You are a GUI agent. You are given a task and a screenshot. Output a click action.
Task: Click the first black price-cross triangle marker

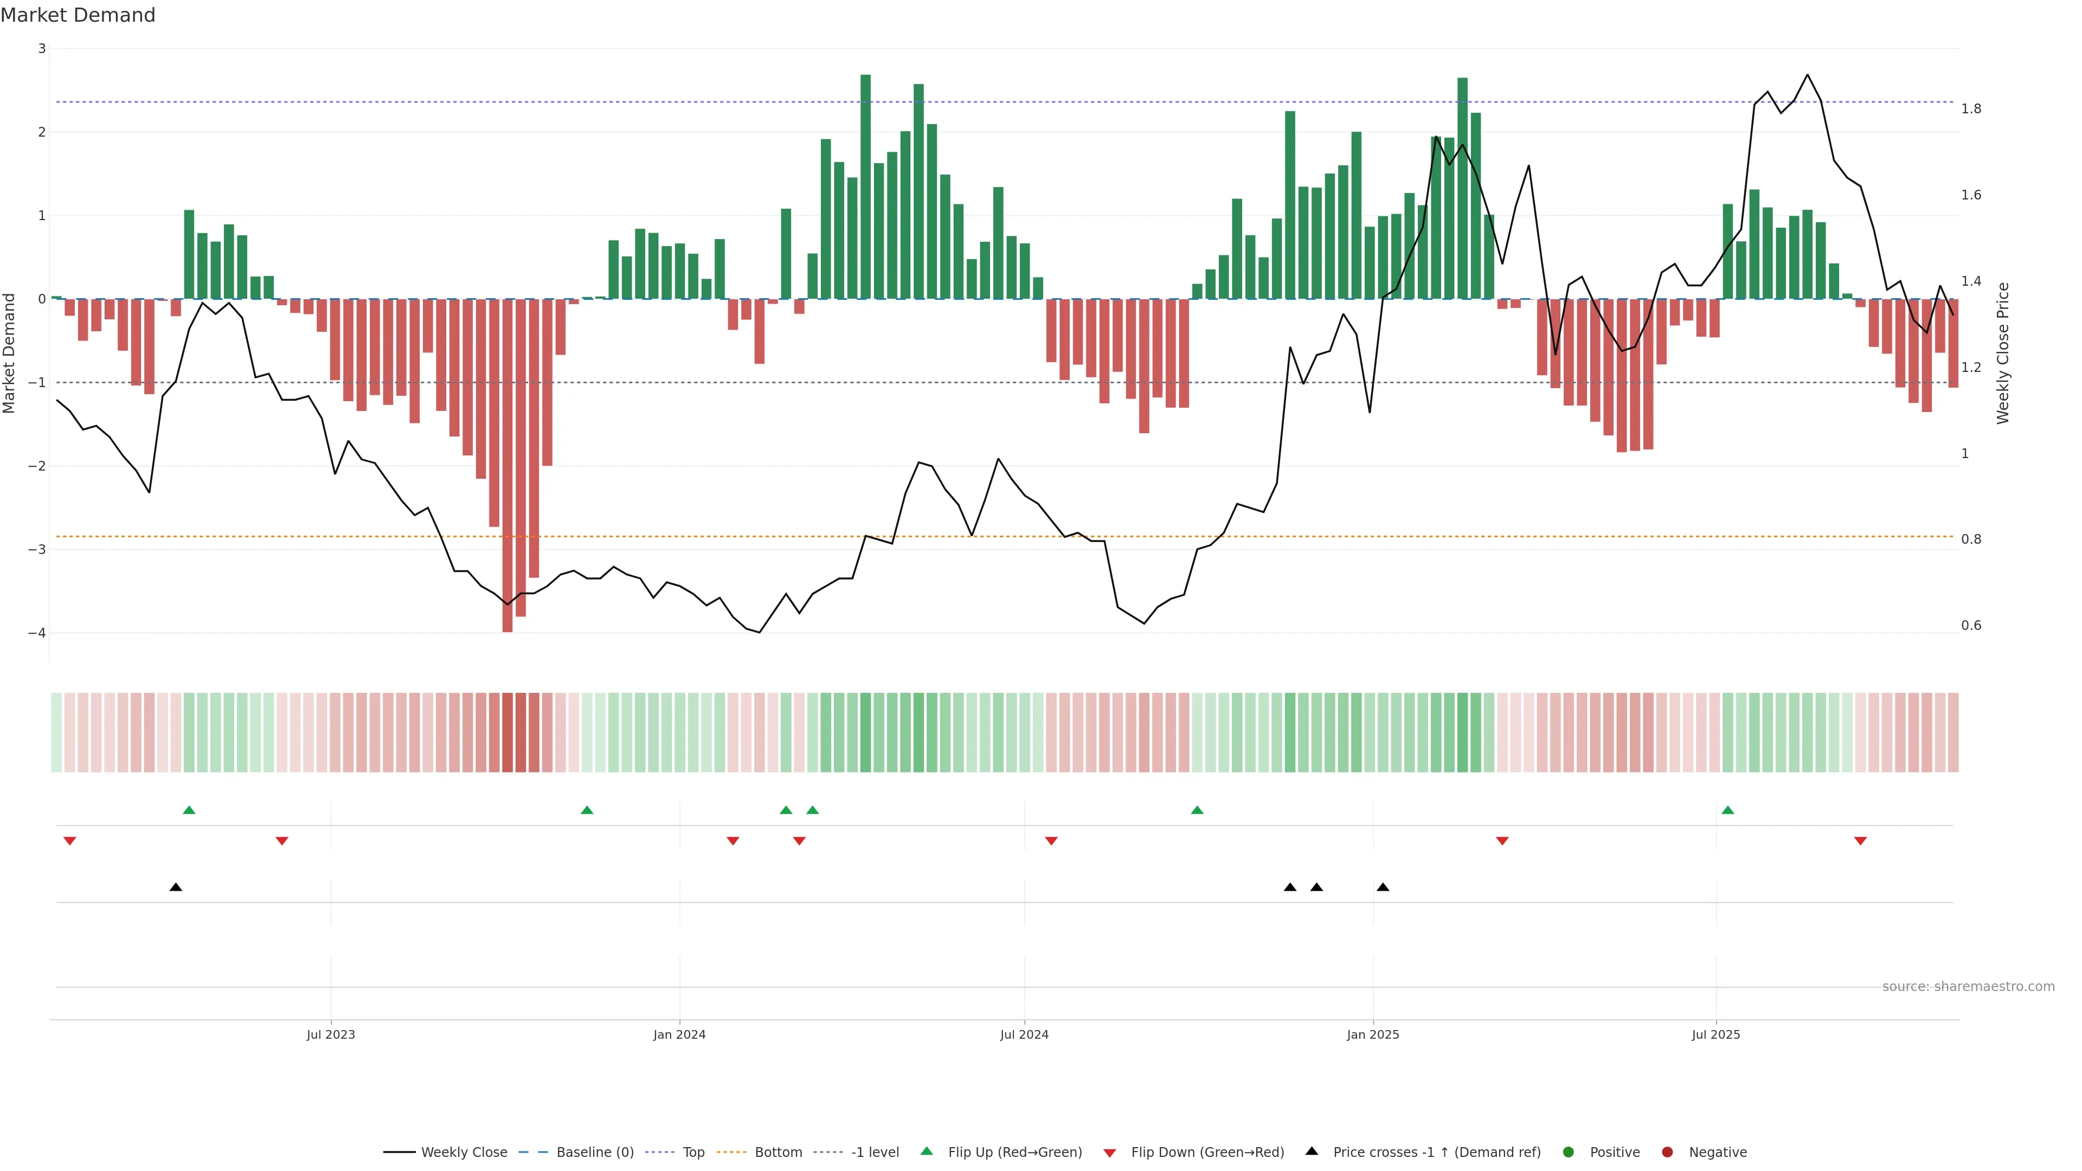[175, 887]
